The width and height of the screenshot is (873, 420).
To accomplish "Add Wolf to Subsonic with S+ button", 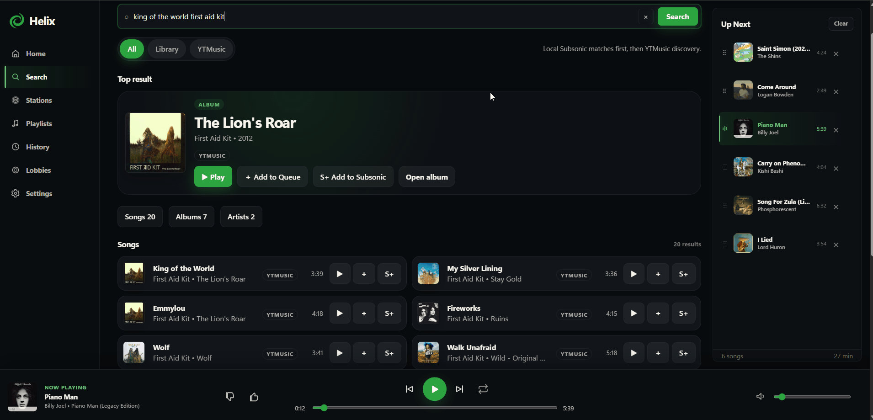I will (x=389, y=353).
